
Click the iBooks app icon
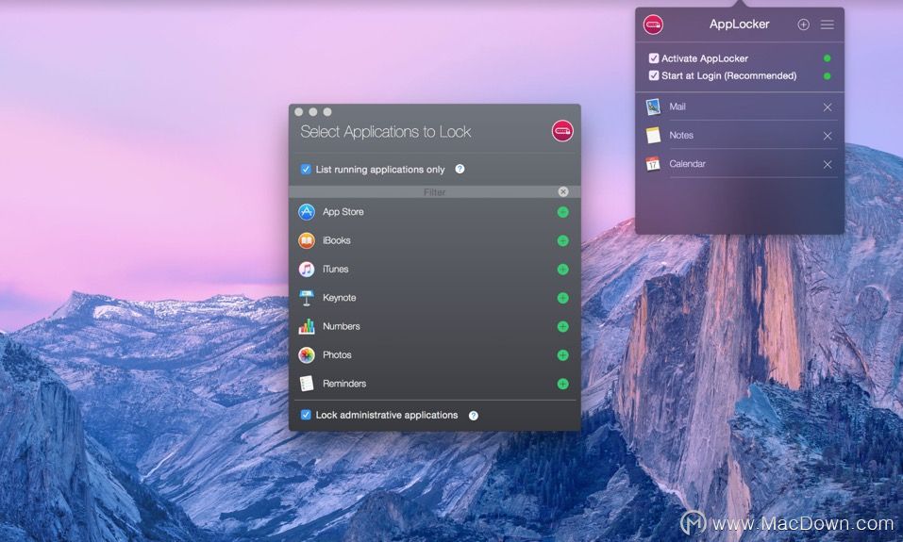(307, 240)
